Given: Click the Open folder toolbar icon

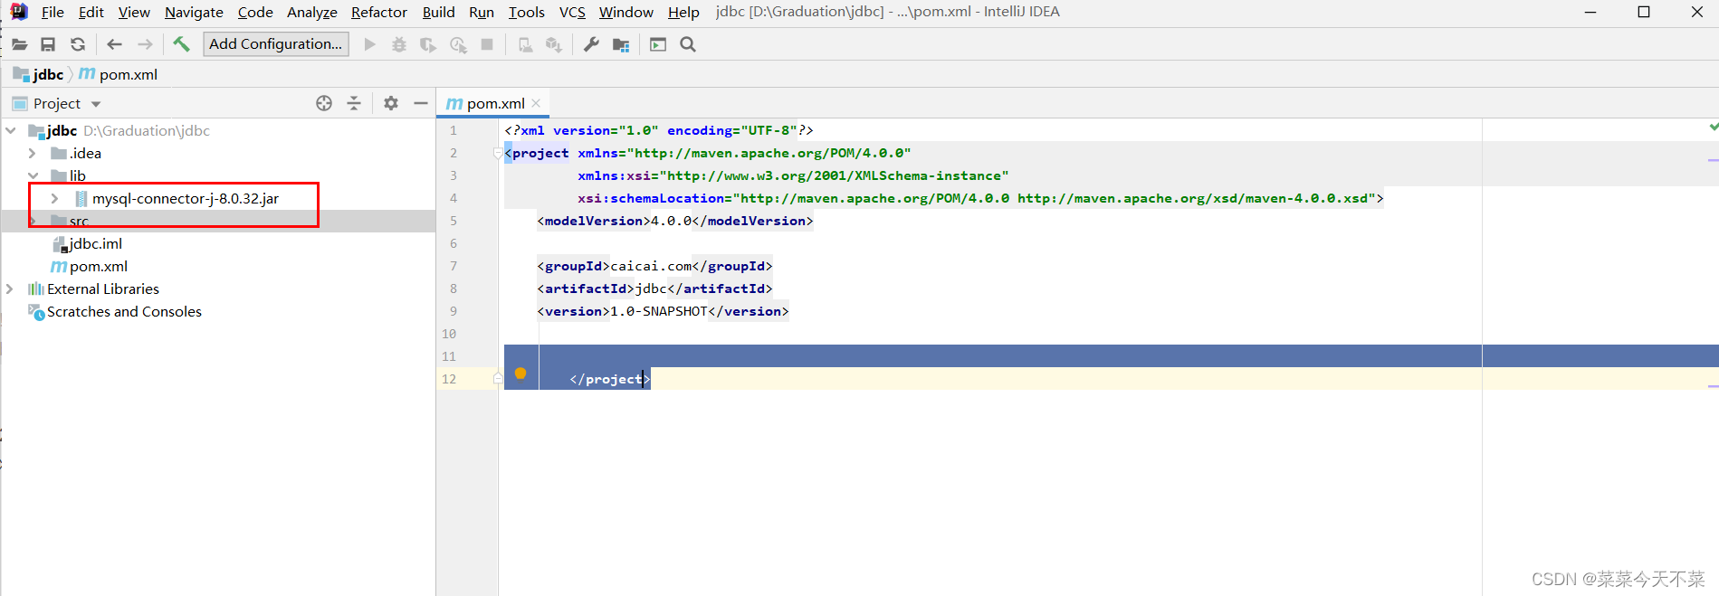Looking at the screenshot, I should (19, 44).
